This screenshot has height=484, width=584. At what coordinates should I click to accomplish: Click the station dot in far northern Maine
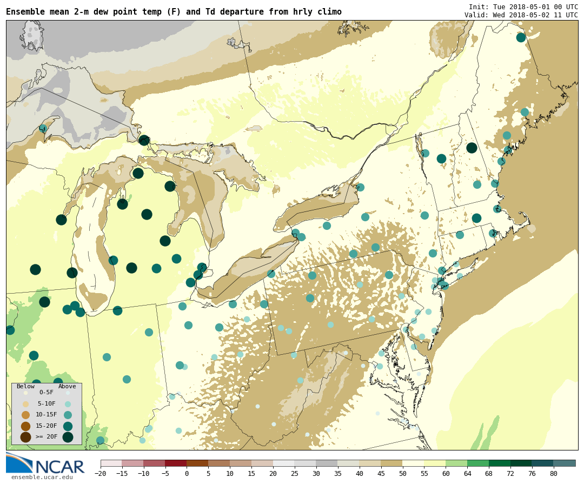[x=521, y=37]
